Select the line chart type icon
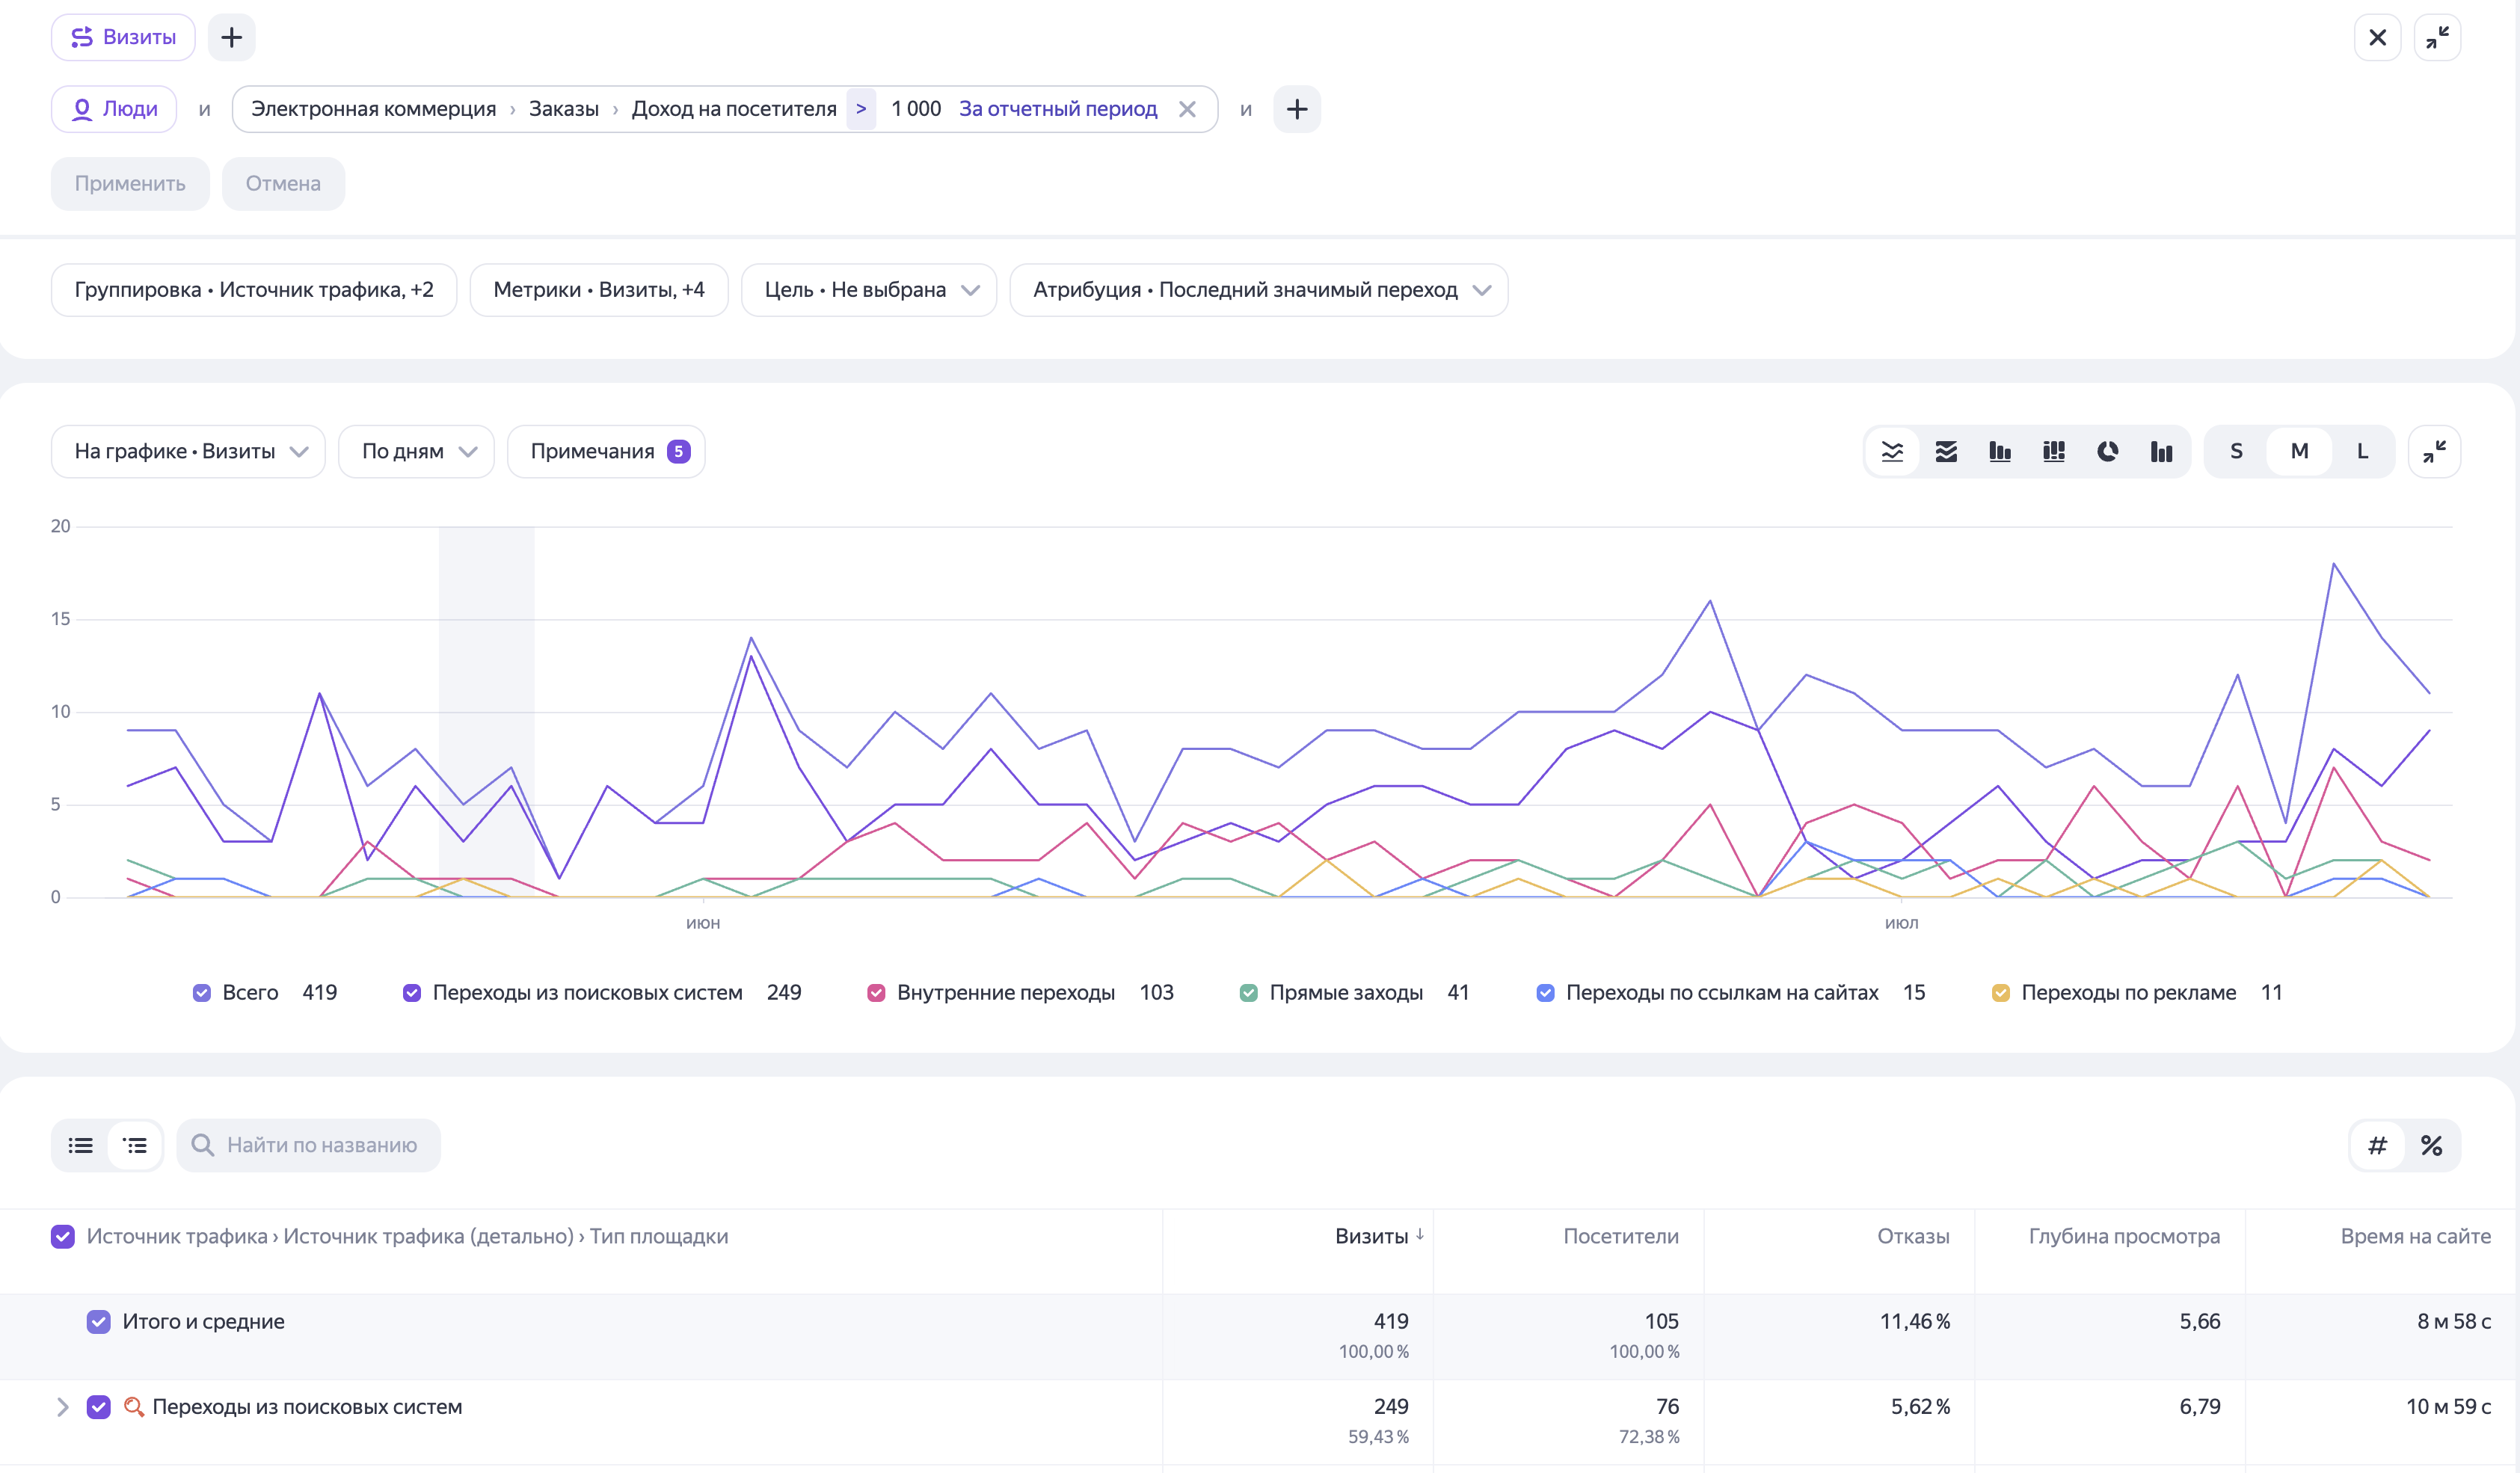Image resolution: width=2520 pixels, height=1473 pixels. pos(1892,451)
